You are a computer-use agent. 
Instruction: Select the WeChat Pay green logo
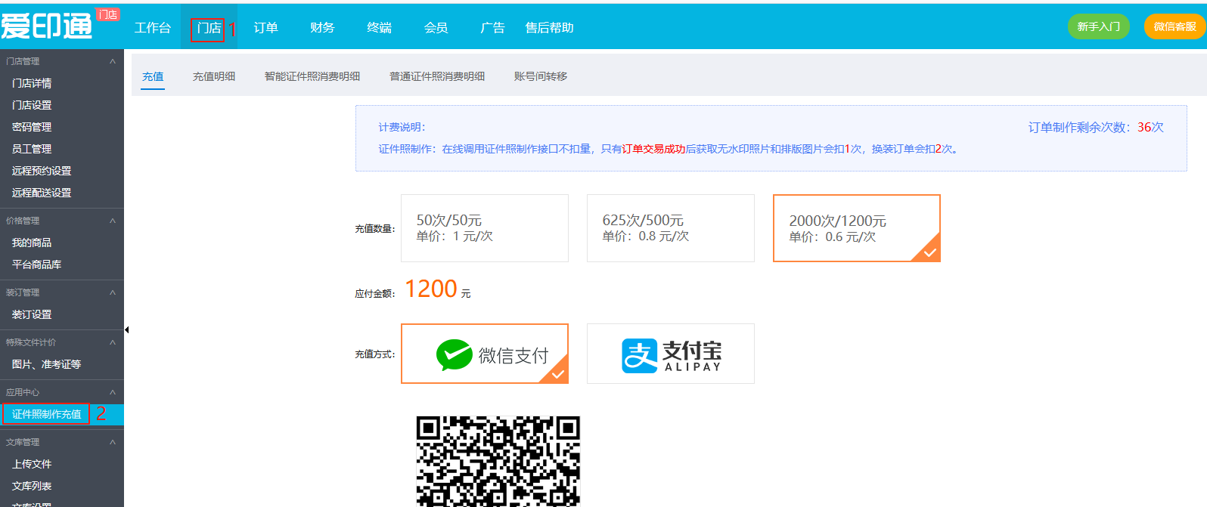pyautogui.click(x=454, y=354)
